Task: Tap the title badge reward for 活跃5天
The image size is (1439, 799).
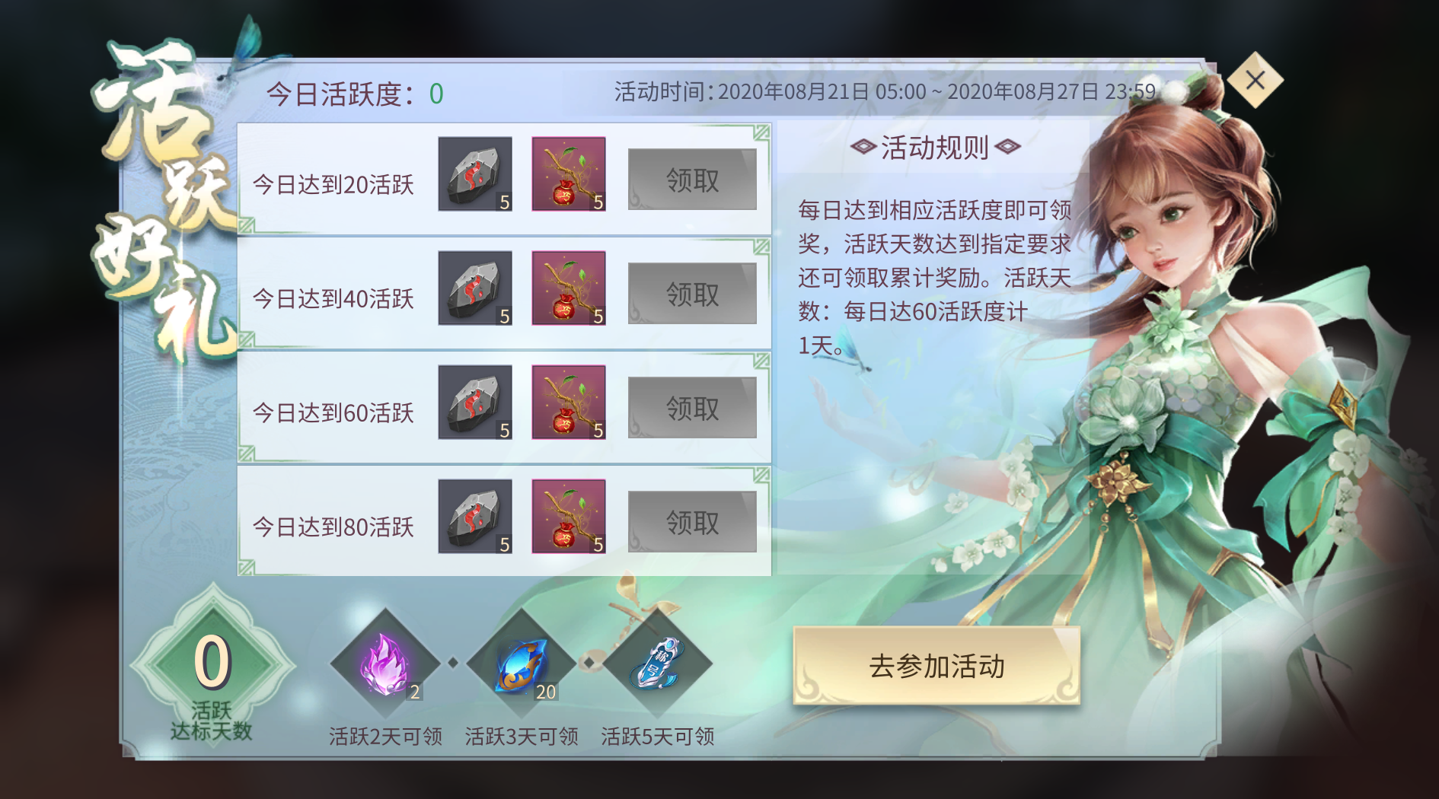Action: point(658,664)
